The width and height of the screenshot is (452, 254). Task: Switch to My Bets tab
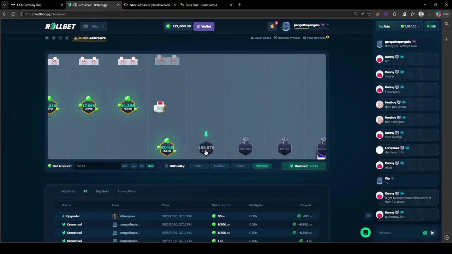[x=68, y=191]
